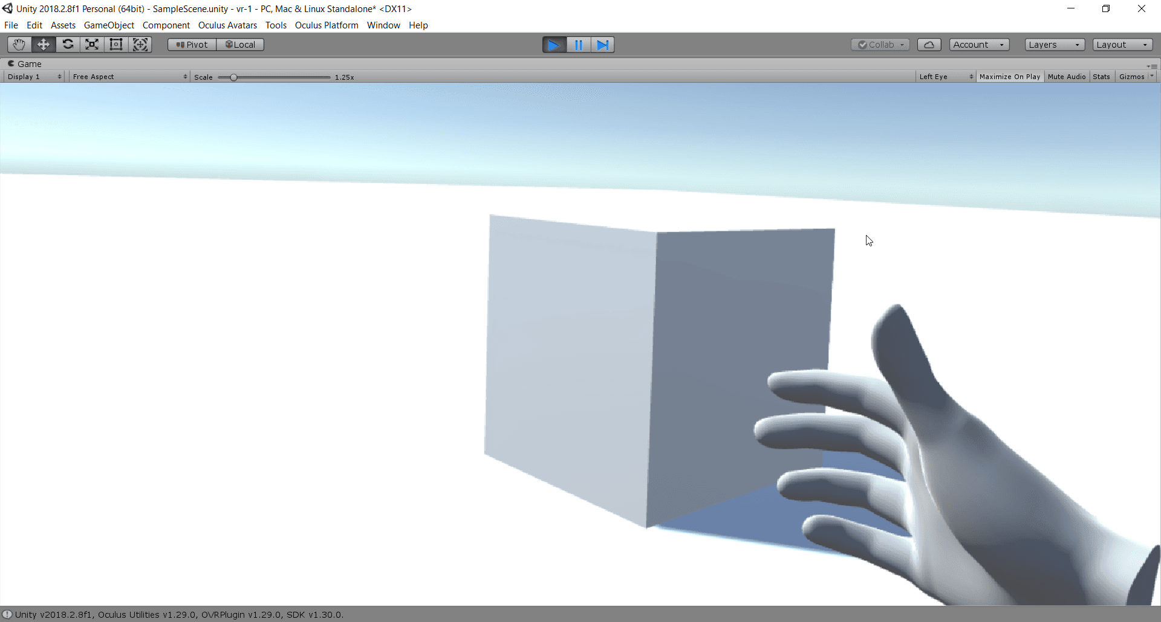The image size is (1161, 622).
Task: Open the Help menu
Action: 418,25
